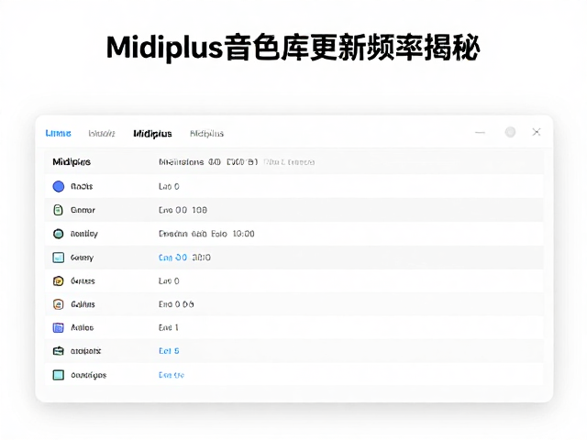Image resolution: width=587 pixels, height=440 pixels.
Task: Click the gray circle window button
Action: 510,132
